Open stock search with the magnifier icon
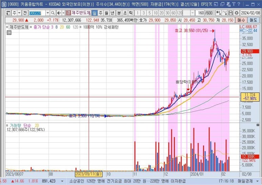Image resolution: width=262 pixels, height=185 pixels. [x=53, y=13]
